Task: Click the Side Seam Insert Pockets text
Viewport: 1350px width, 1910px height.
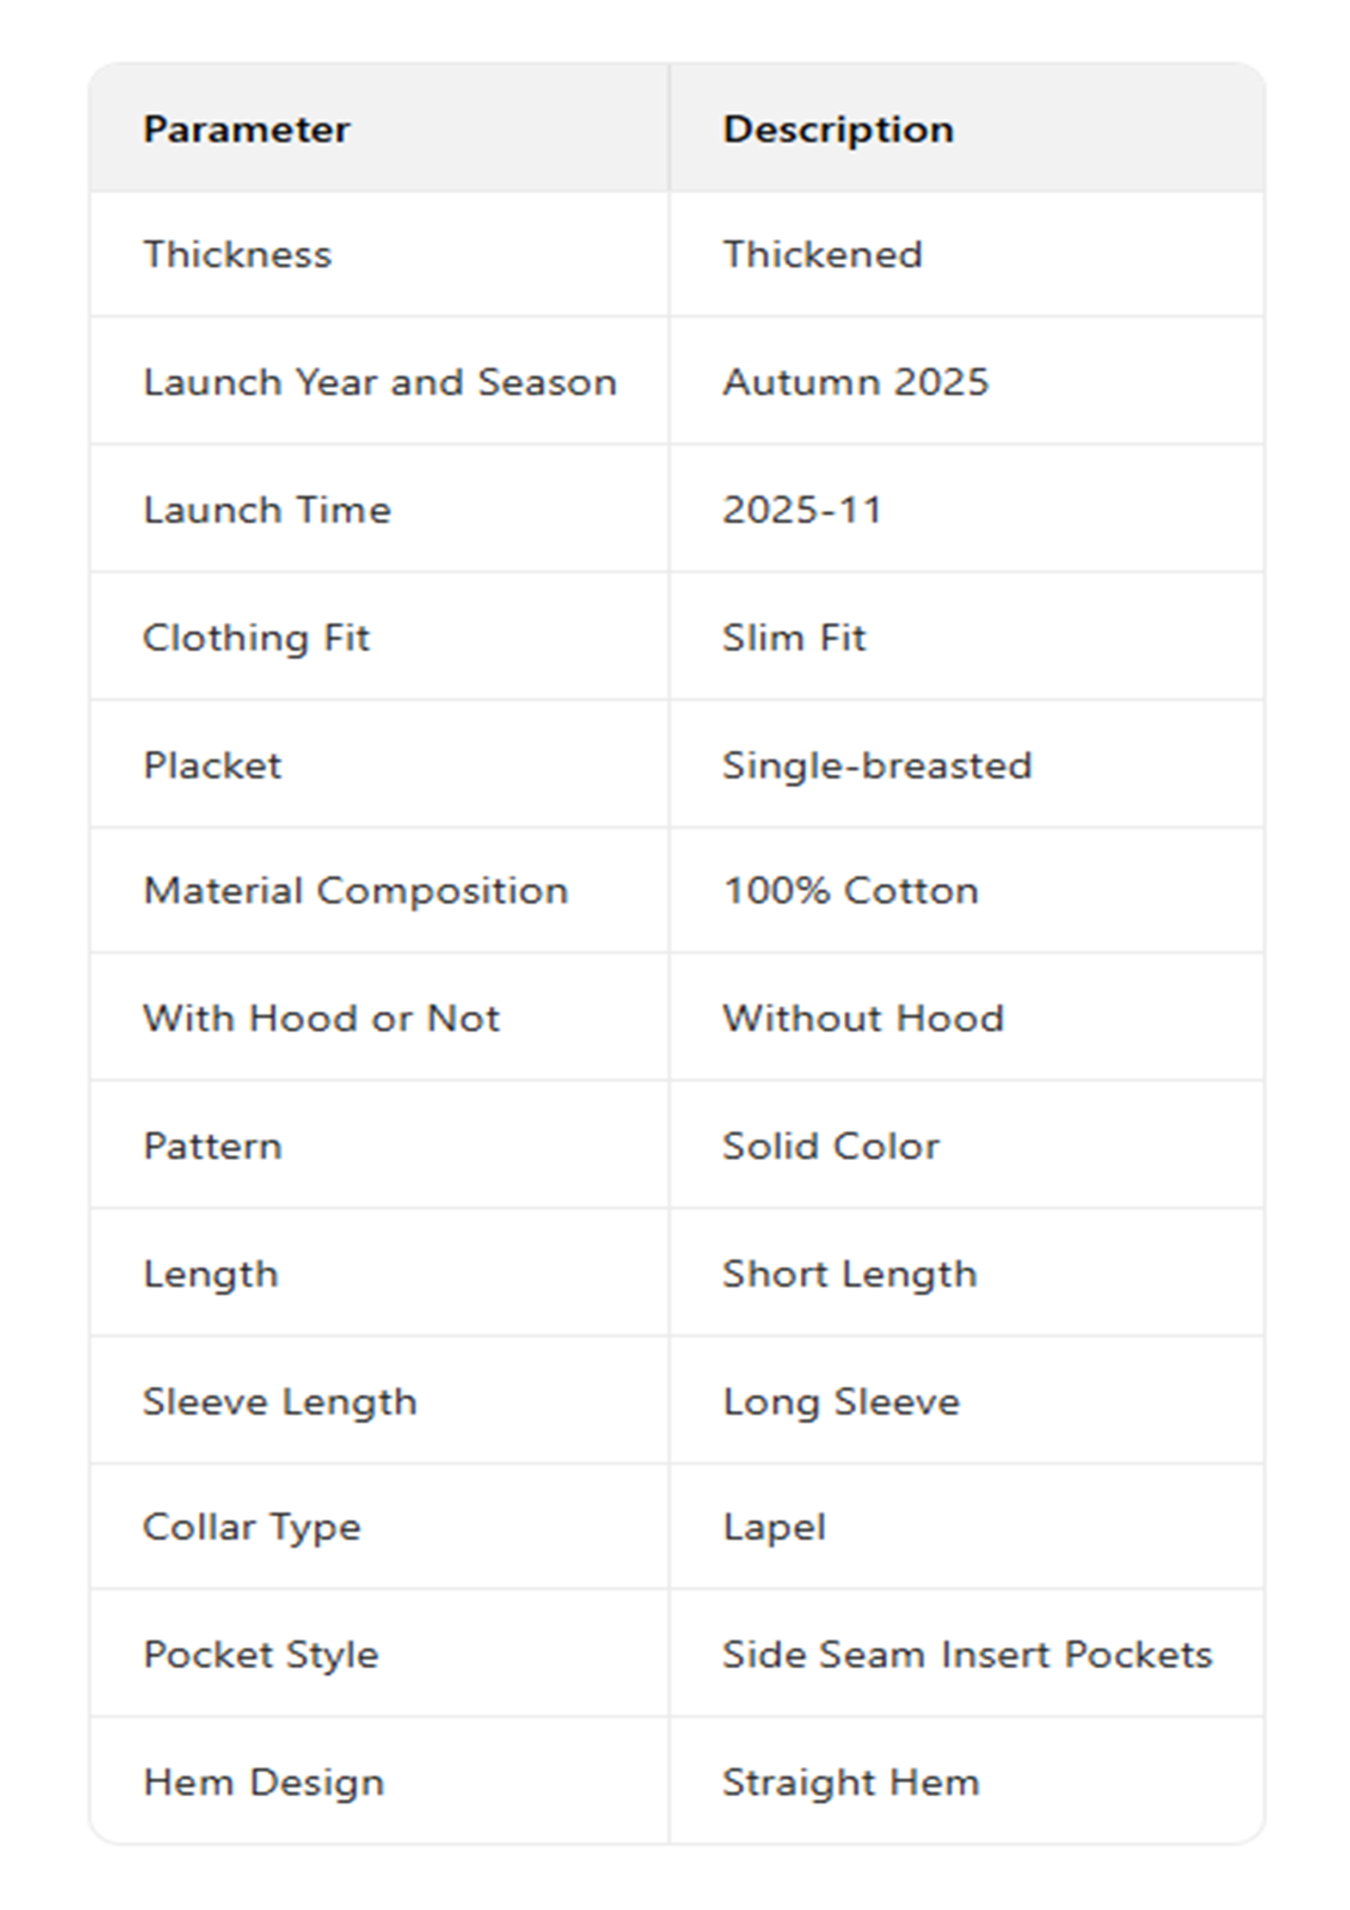Action: tap(967, 1655)
